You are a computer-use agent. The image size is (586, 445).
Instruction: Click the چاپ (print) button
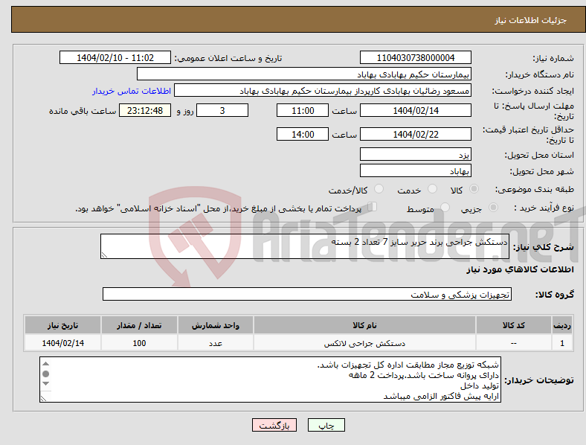(326, 425)
